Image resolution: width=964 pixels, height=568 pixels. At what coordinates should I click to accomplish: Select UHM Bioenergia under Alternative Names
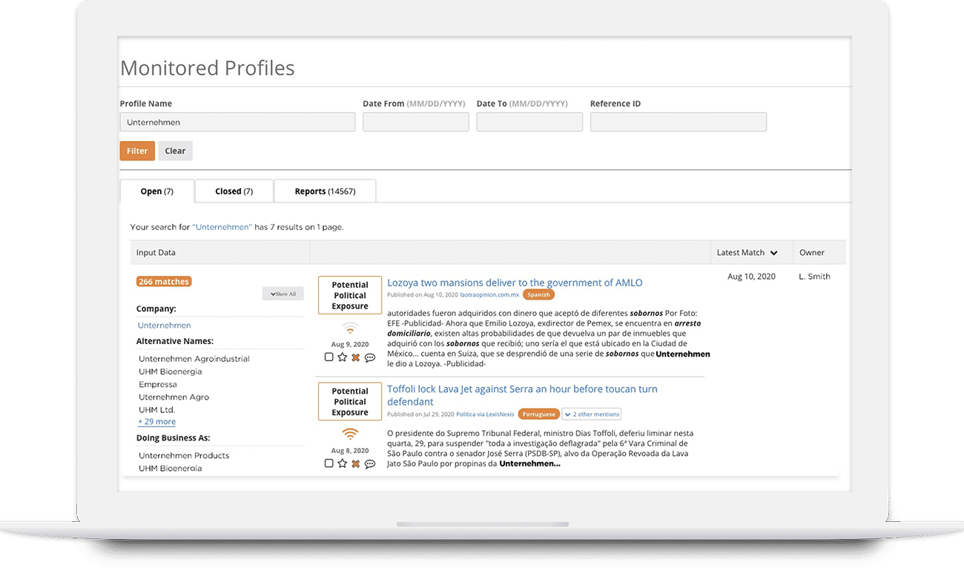[x=171, y=371]
